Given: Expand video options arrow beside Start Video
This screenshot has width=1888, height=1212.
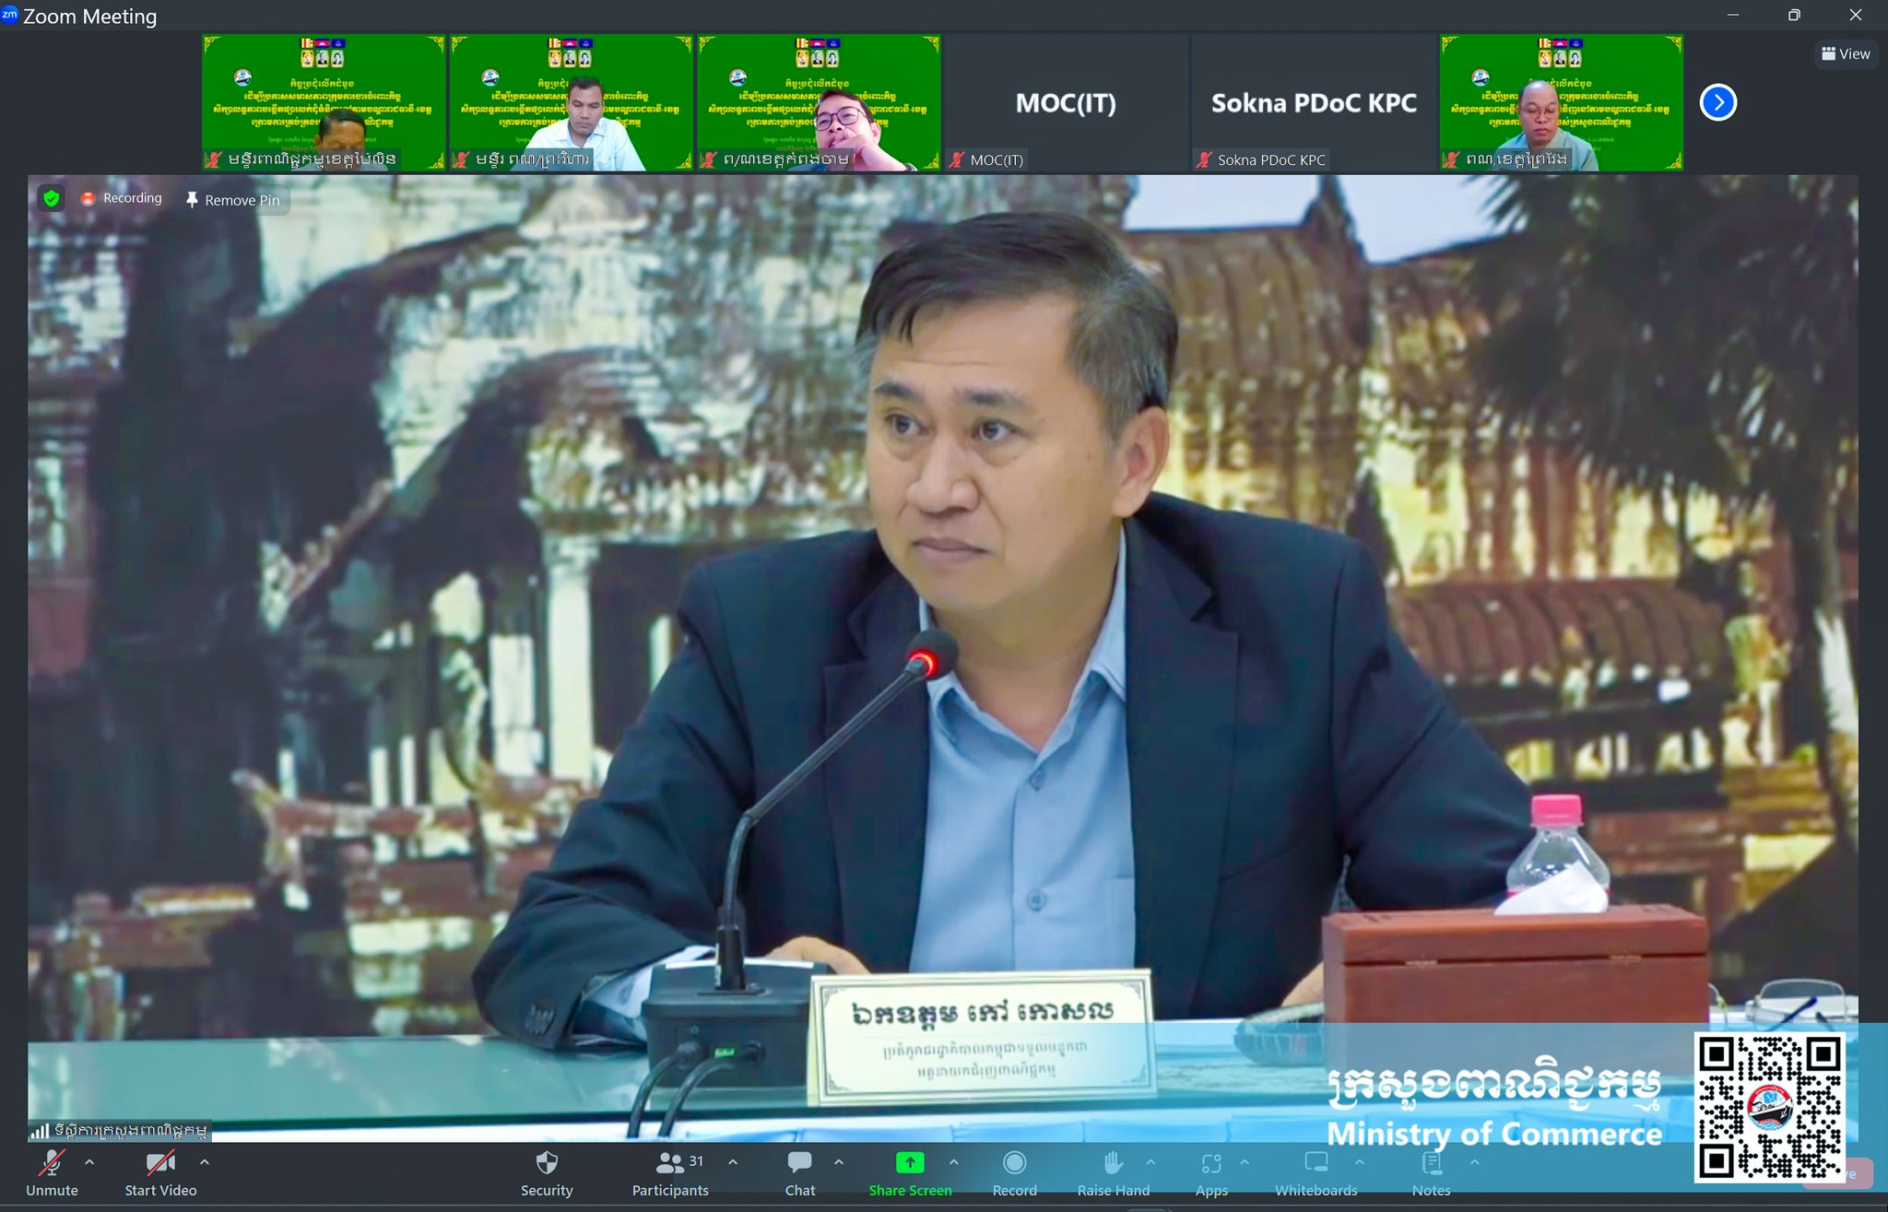Looking at the screenshot, I should tap(205, 1162).
